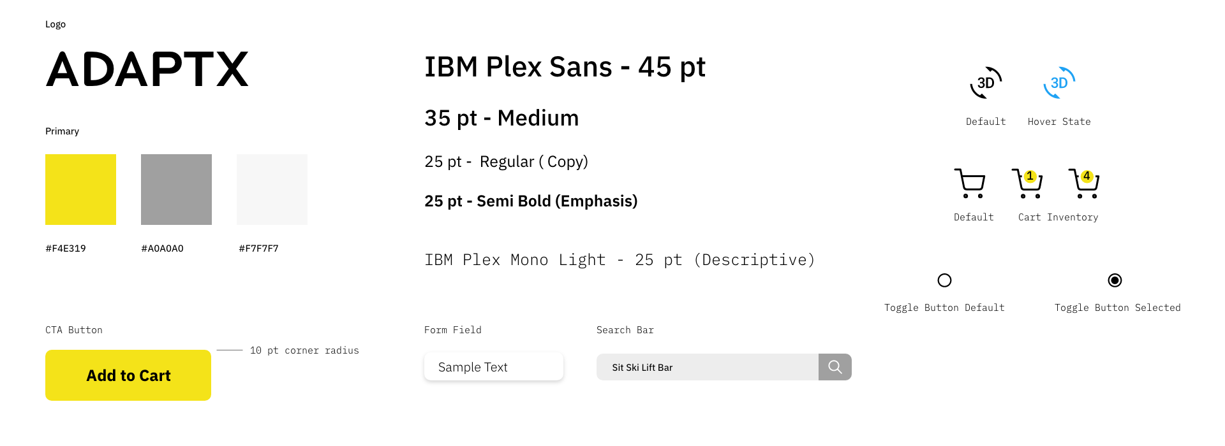Click the cart icon with badge 4
This screenshot has height=446, width=1225.
coord(1084,183)
